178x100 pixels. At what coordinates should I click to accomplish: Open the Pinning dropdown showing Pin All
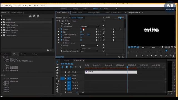point(89,46)
